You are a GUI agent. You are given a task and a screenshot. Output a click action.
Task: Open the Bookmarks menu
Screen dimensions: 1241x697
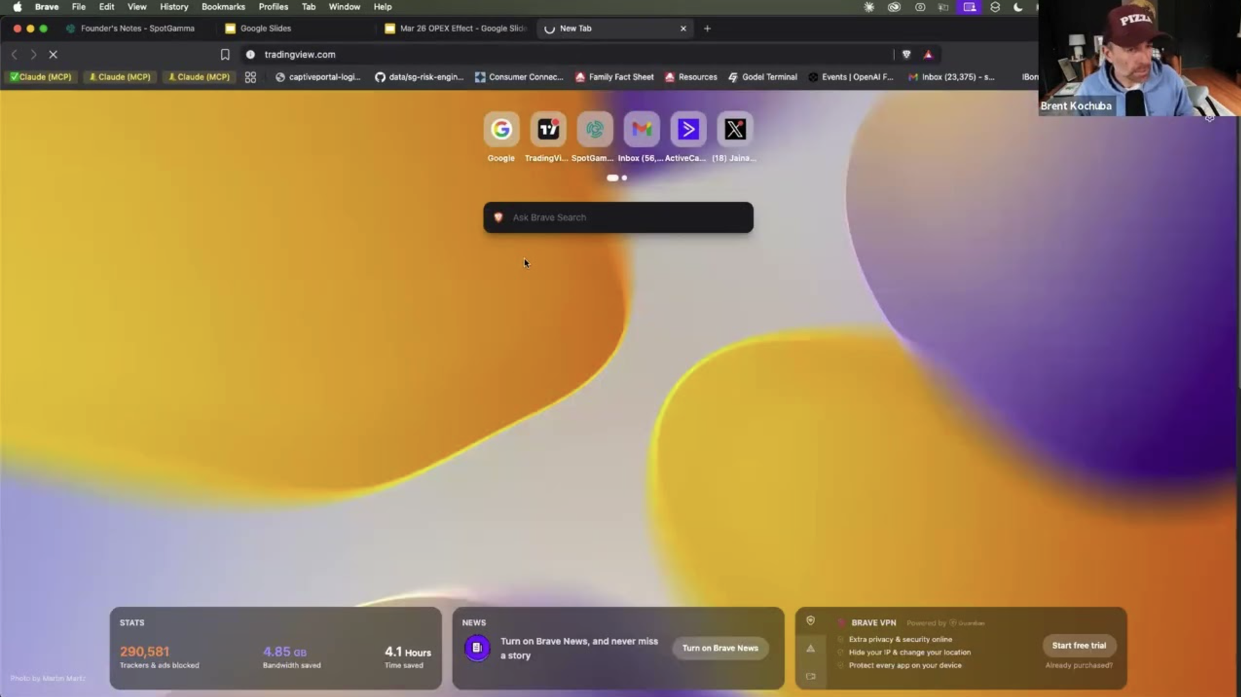point(223,7)
